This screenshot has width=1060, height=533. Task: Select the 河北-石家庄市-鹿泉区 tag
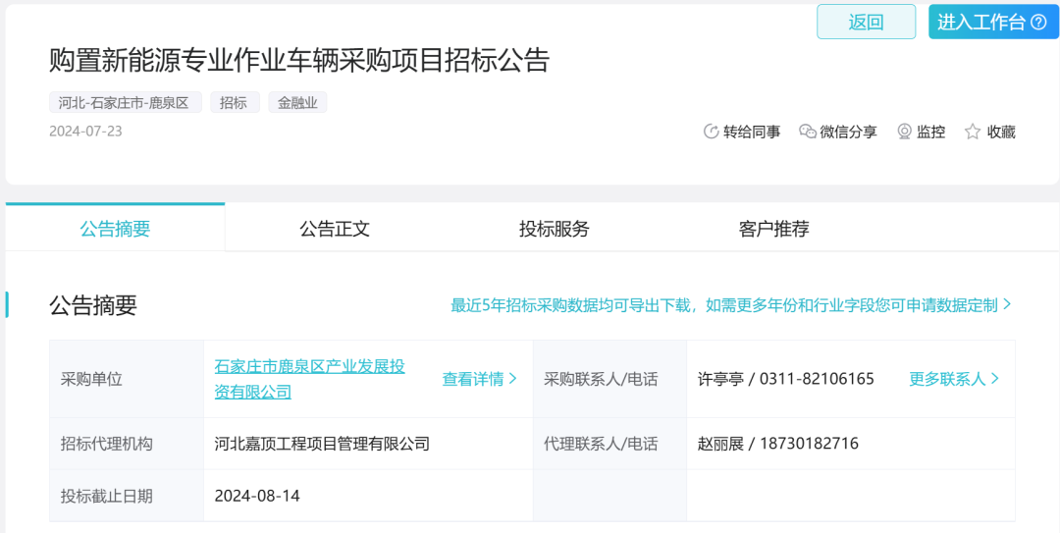125,103
